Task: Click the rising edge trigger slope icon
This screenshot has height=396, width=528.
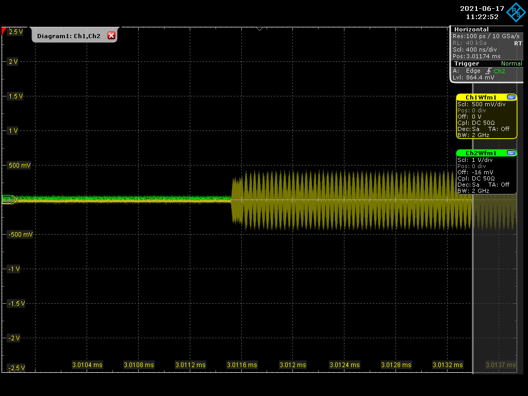Action: point(487,71)
